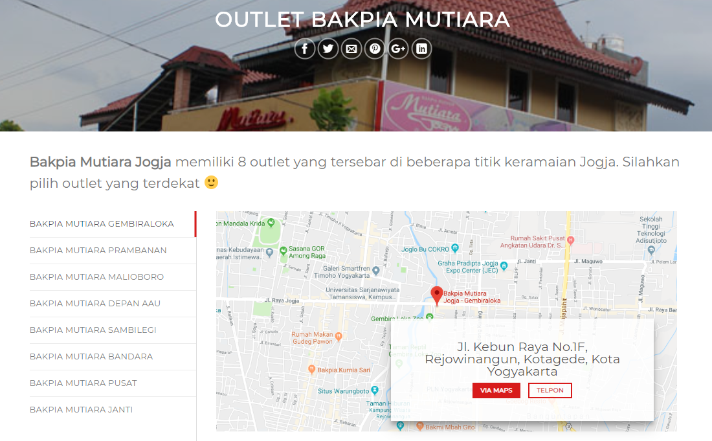712x441 pixels.
Task: Open the Bakpia Mutiara Prambanan outlet tab
Action: pyautogui.click(x=113, y=251)
